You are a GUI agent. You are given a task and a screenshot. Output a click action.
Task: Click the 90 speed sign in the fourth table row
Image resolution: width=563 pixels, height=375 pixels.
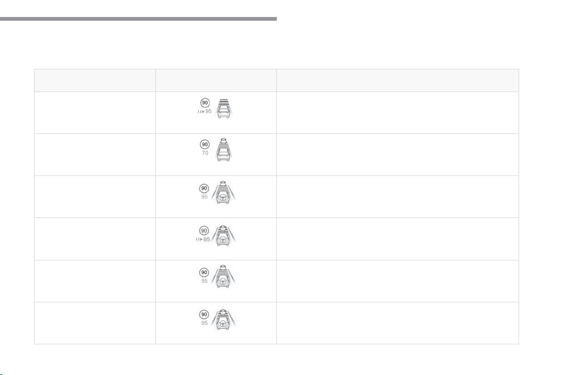[x=204, y=231]
